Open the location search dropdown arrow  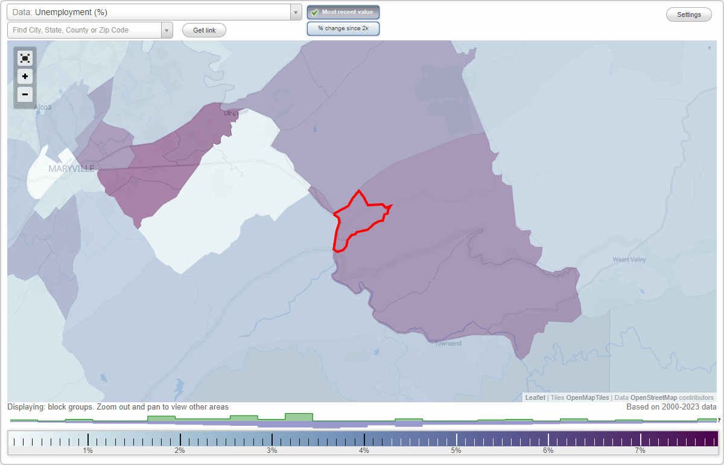coord(167,30)
